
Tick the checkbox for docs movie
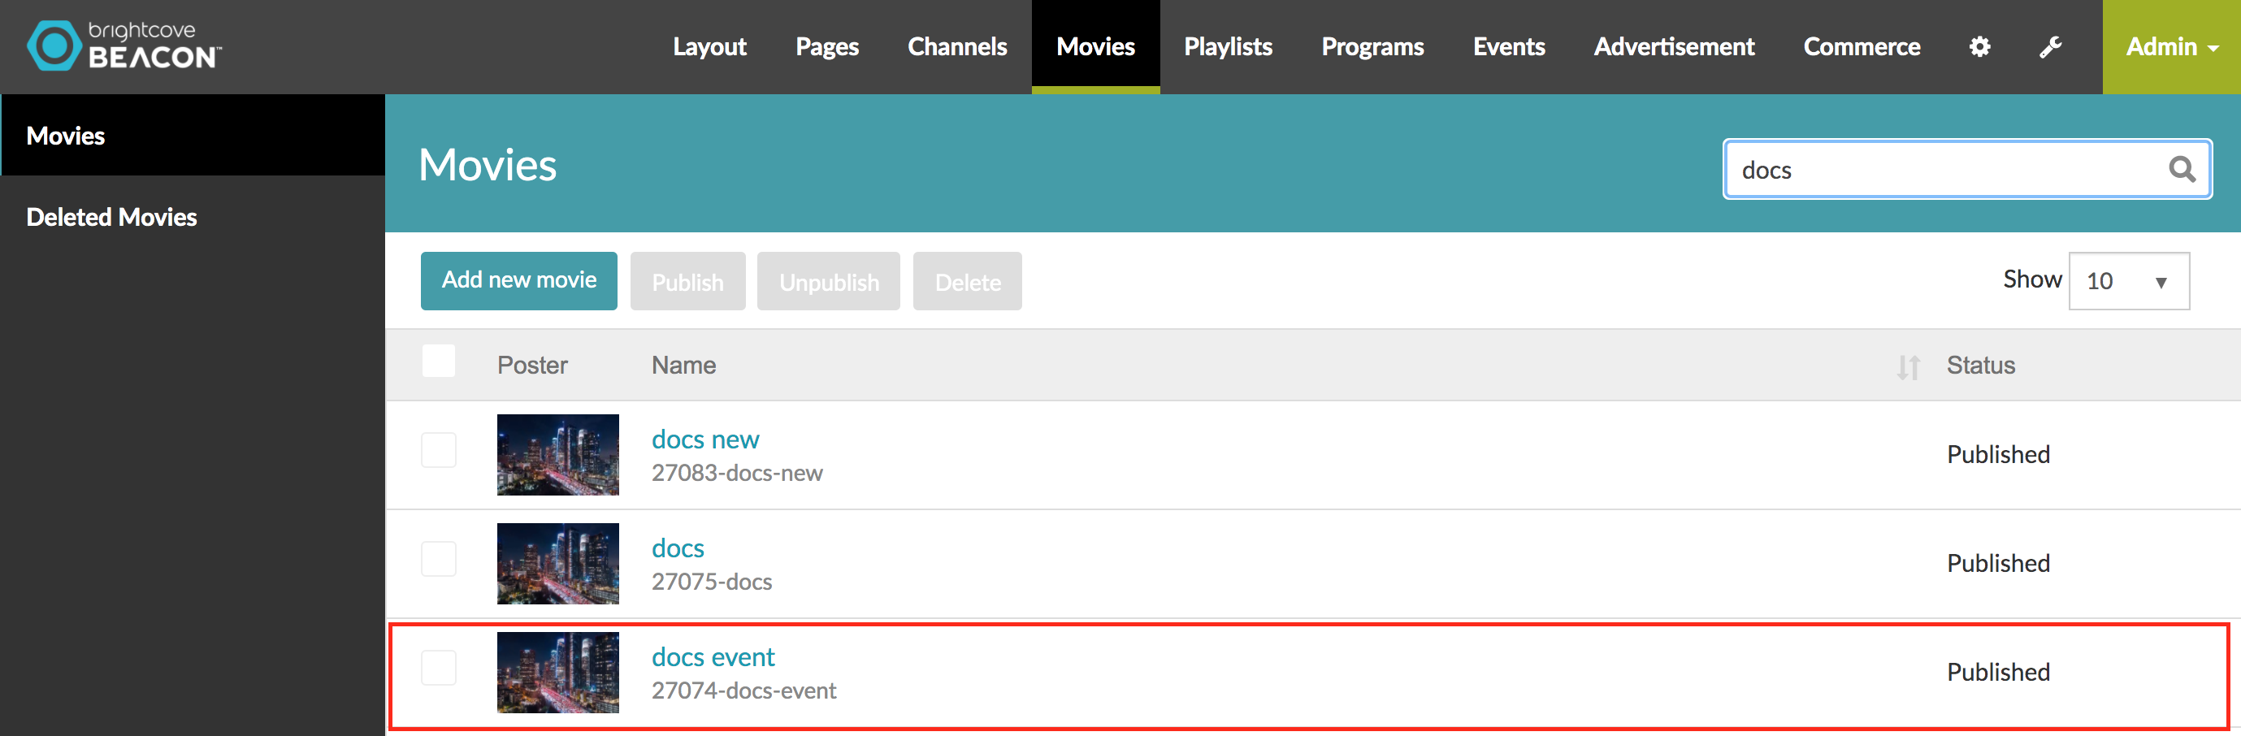439,560
